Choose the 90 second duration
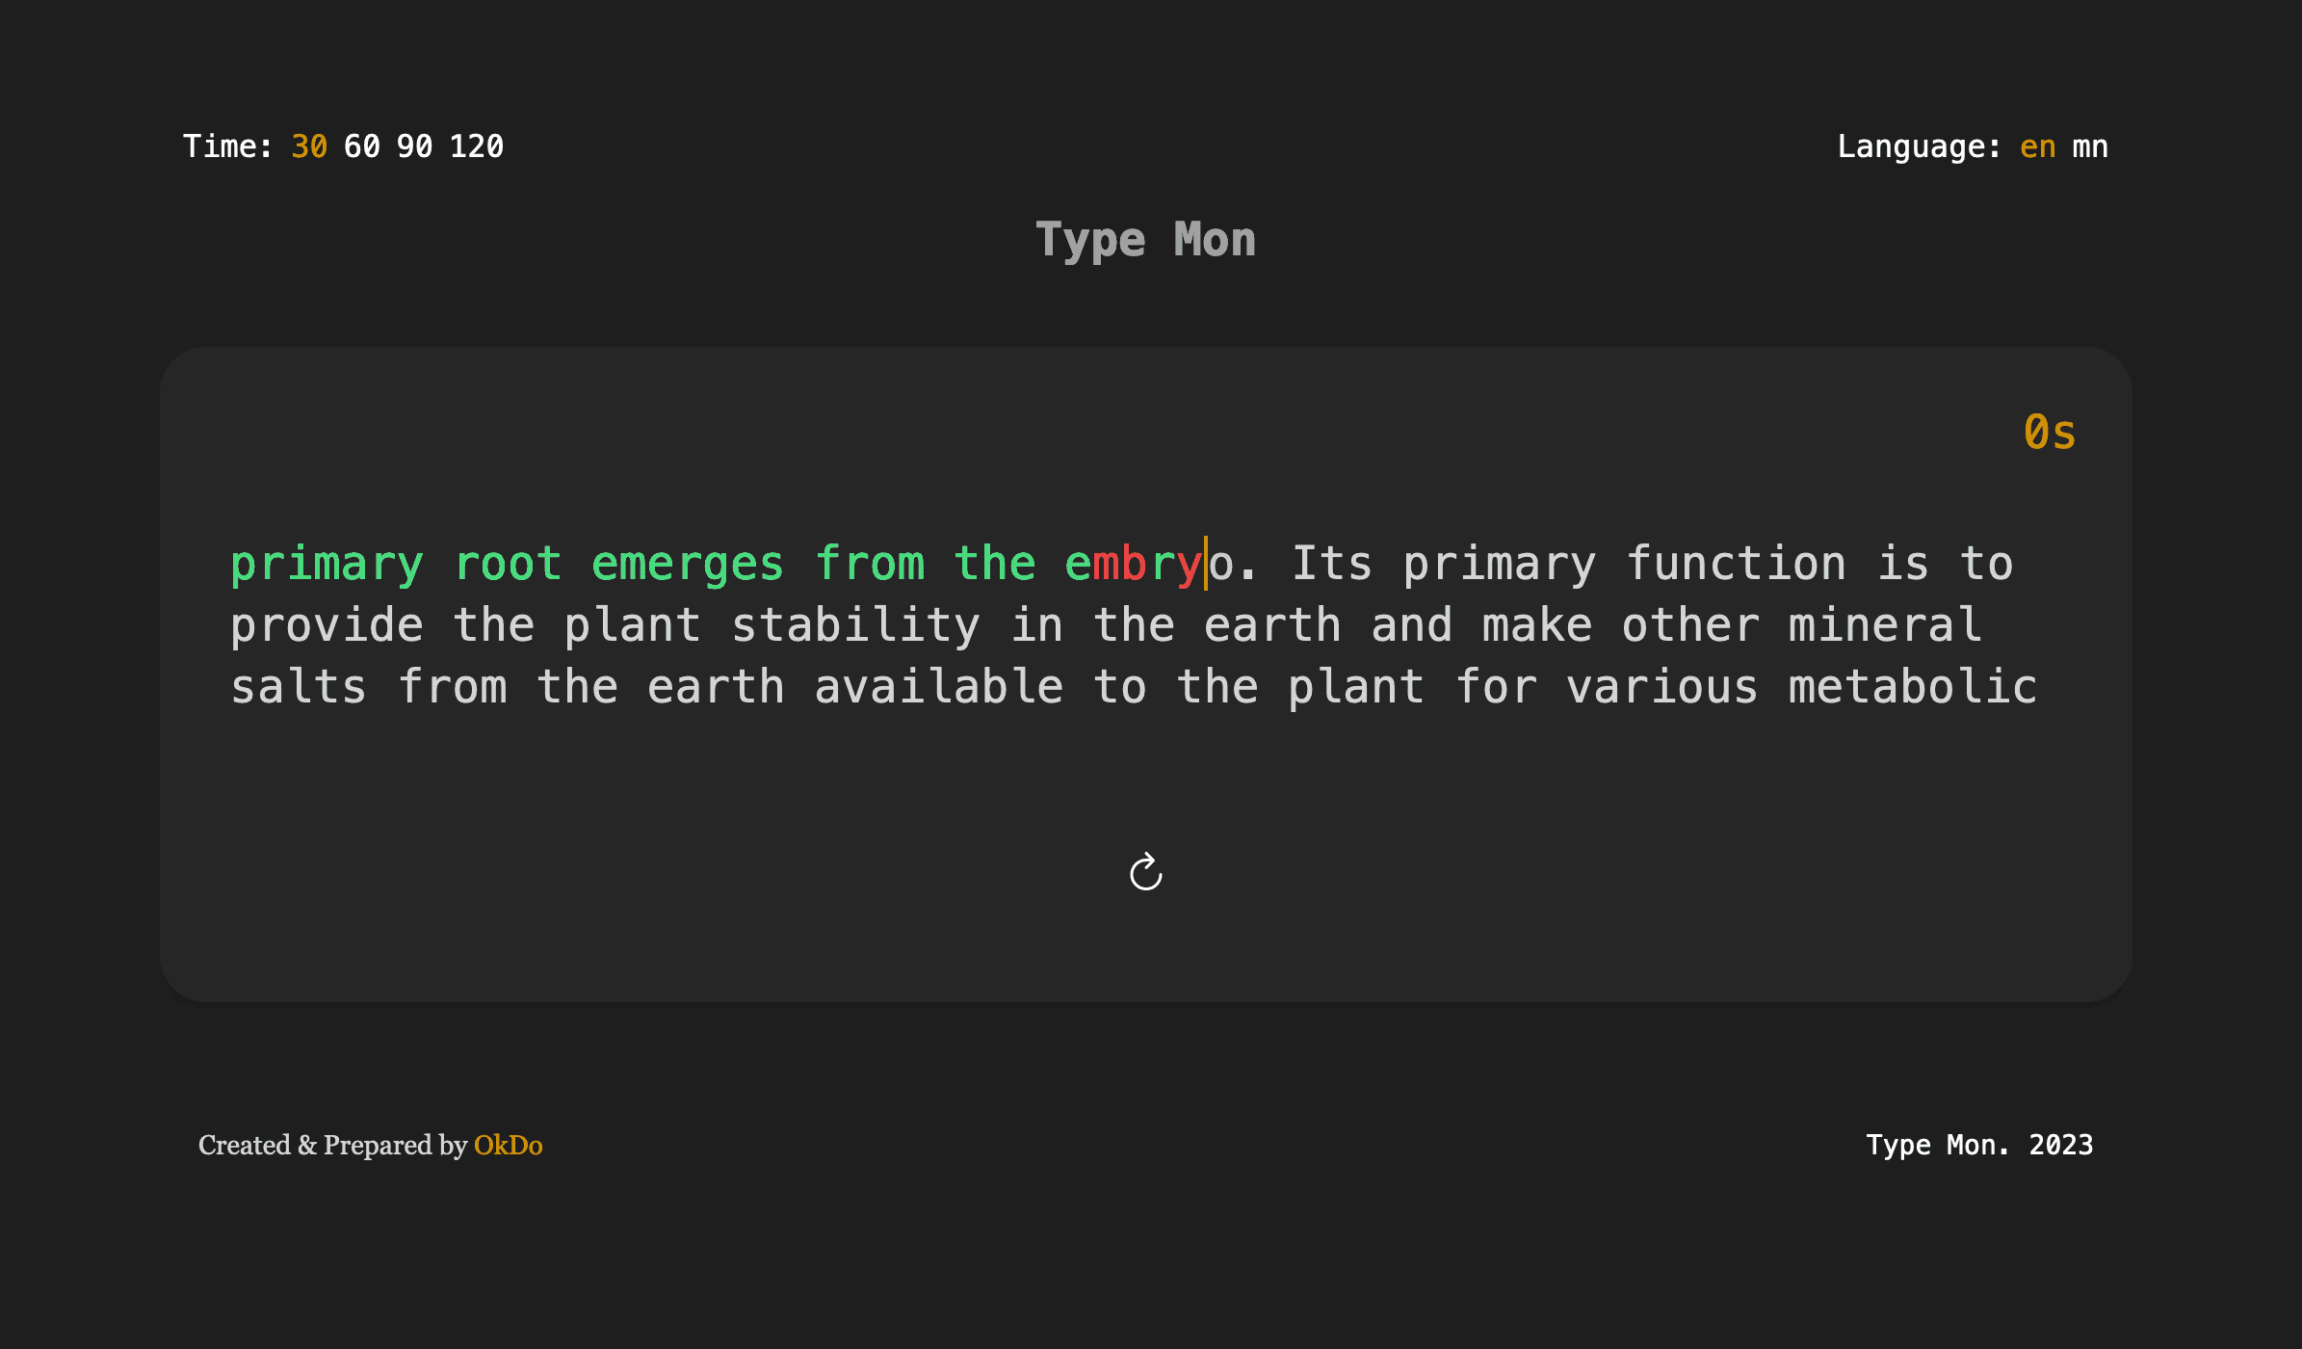This screenshot has width=2302, height=1349. coord(414,146)
